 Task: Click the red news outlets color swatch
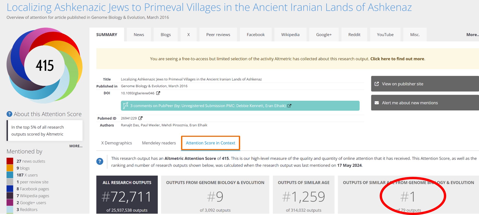click(x=10, y=161)
